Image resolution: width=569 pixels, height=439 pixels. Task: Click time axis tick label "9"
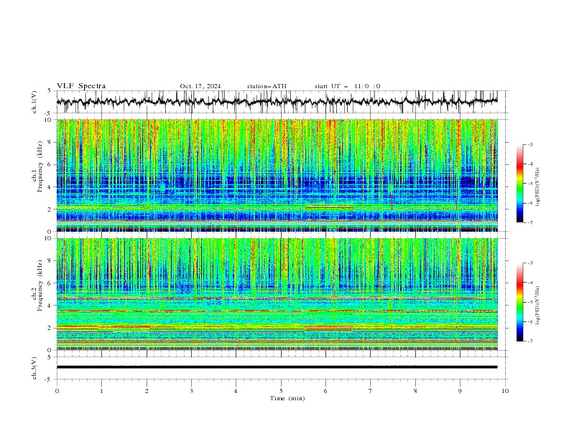(460, 391)
